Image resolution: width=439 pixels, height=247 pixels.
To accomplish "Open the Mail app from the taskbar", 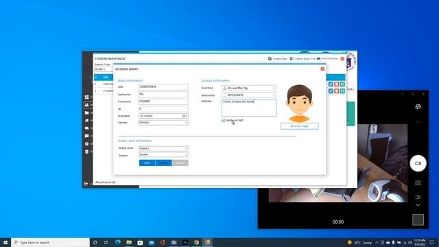I will [x=152, y=242].
